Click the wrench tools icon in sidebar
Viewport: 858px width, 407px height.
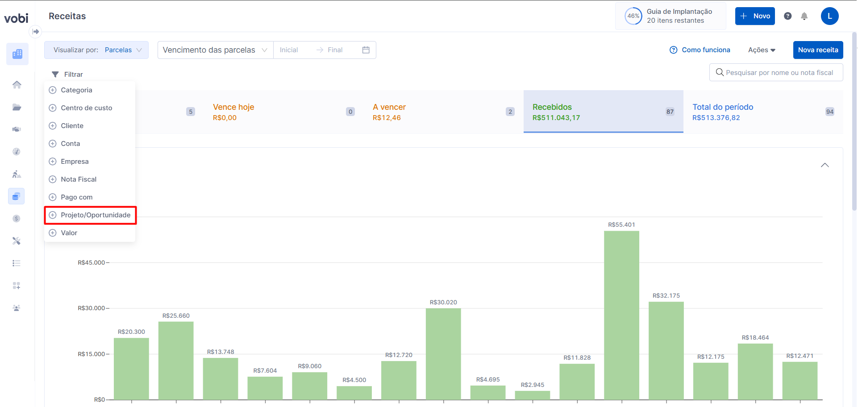[x=17, y=241]
